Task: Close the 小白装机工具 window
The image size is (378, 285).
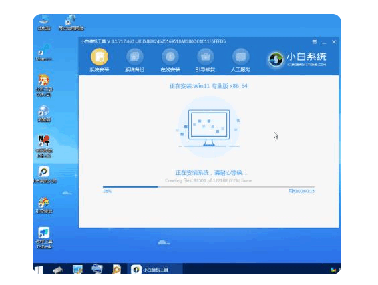Action: pos(334,42)
